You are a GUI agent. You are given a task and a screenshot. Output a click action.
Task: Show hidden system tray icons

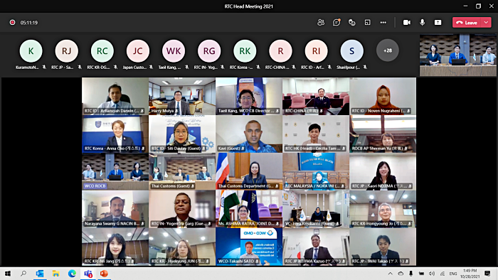click(x=391, y=274)
